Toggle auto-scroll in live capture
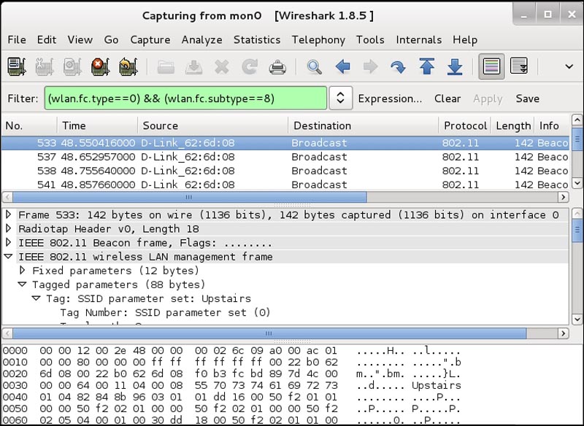 coord(520,66)
